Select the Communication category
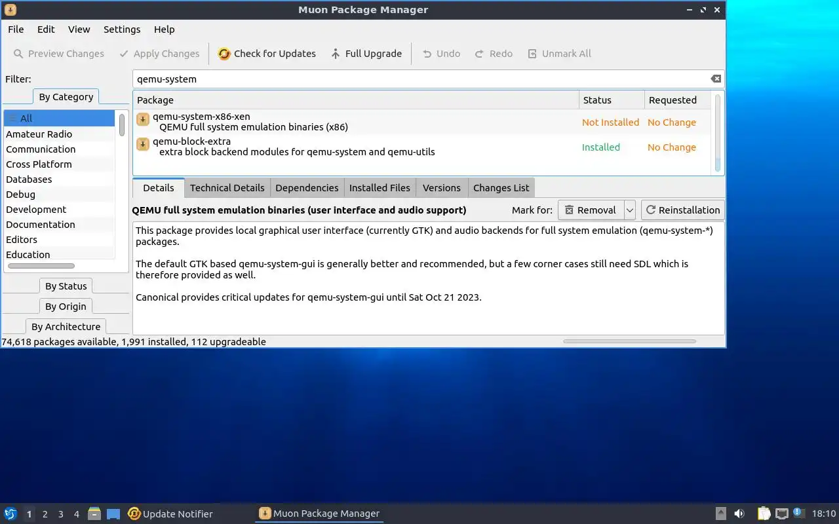839x524 pixels. (59, 149)
